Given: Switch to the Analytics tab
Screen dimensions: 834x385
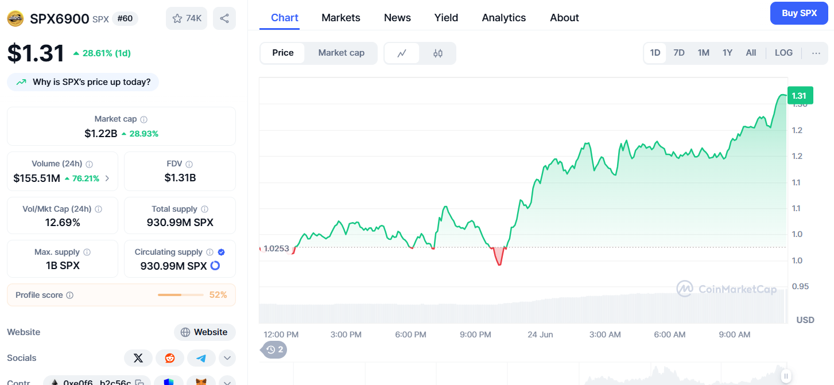Looking at the screenshot, I should pyautogui.click(x=504, y=18).
